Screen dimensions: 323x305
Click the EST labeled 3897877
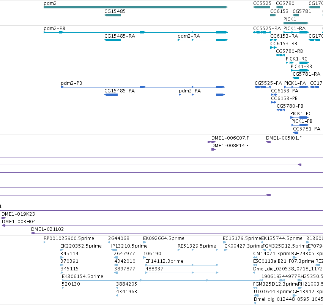point(125,269)
